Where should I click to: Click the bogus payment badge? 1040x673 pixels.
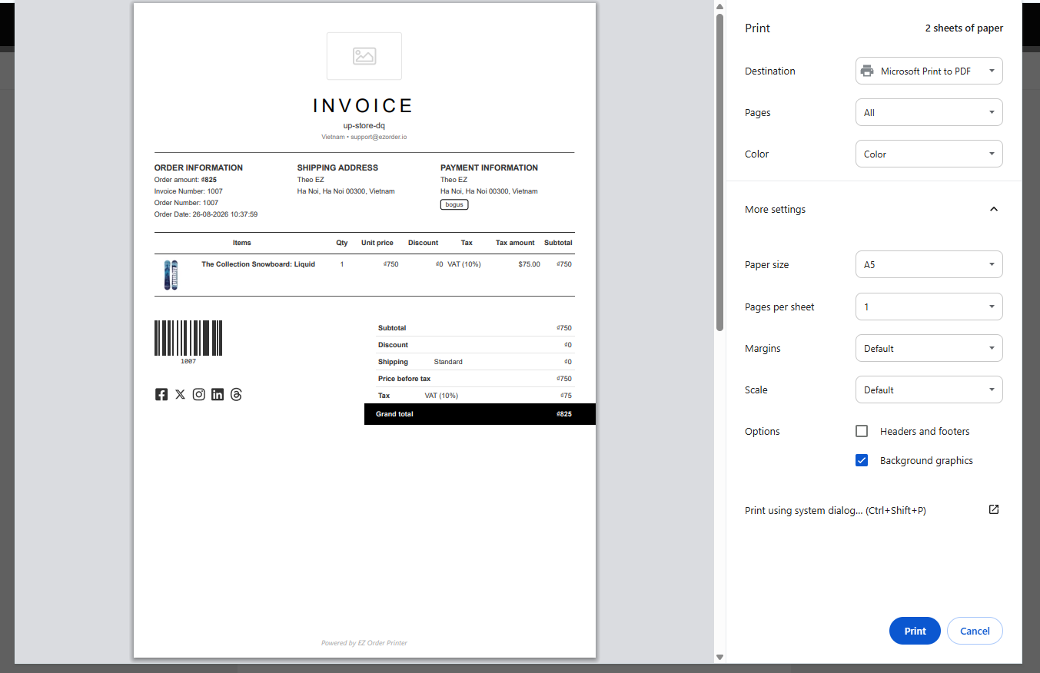tap(454, 204)
